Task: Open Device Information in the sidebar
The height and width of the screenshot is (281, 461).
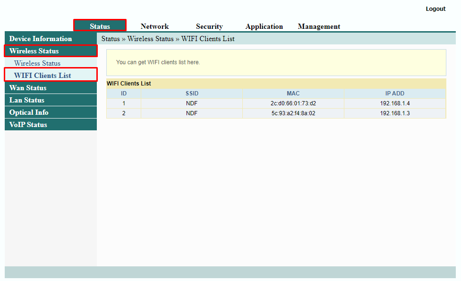Action: click(x=41, y=39)
